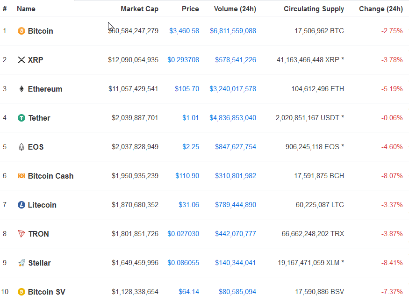Screen dimensions: 409x303
Task: Open the Stellar name link
Action: [x=39, y=263]
